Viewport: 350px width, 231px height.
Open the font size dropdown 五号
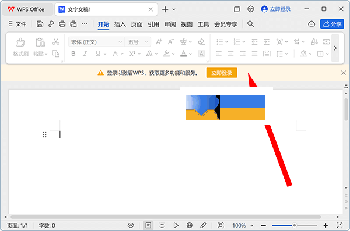[138, 42]
